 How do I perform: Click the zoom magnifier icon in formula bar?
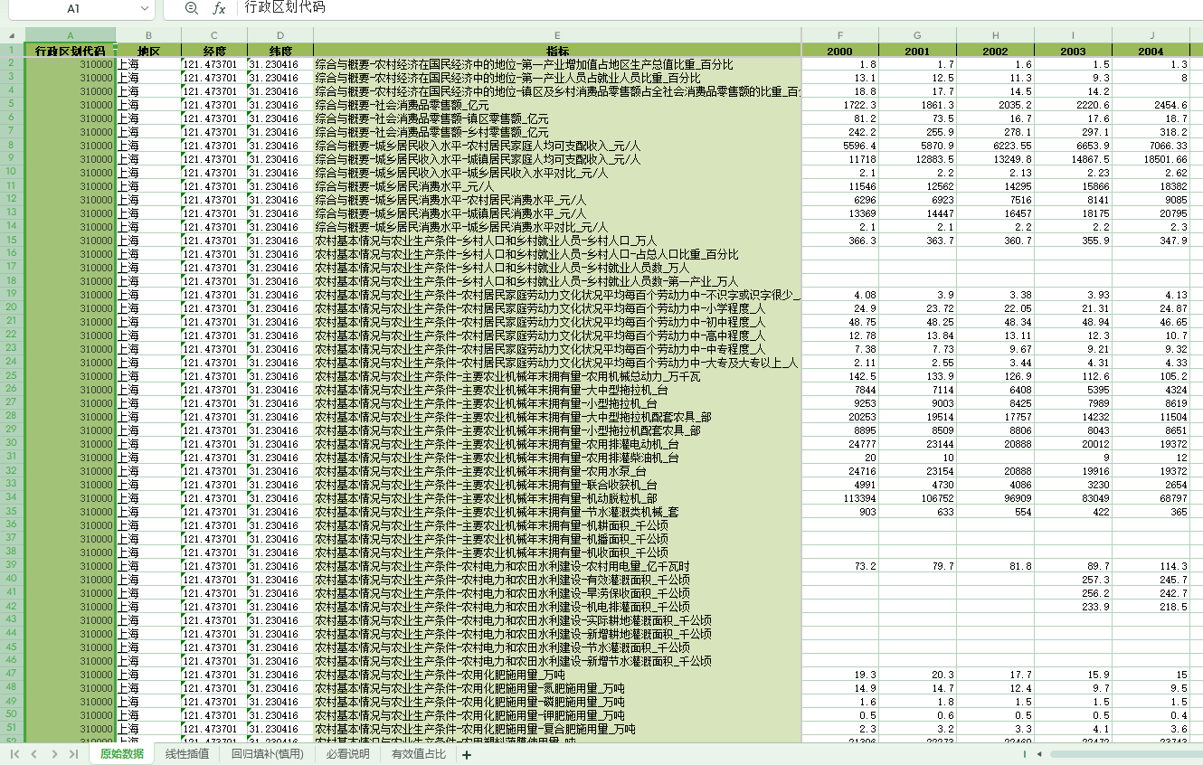click(x=191, y=8)
